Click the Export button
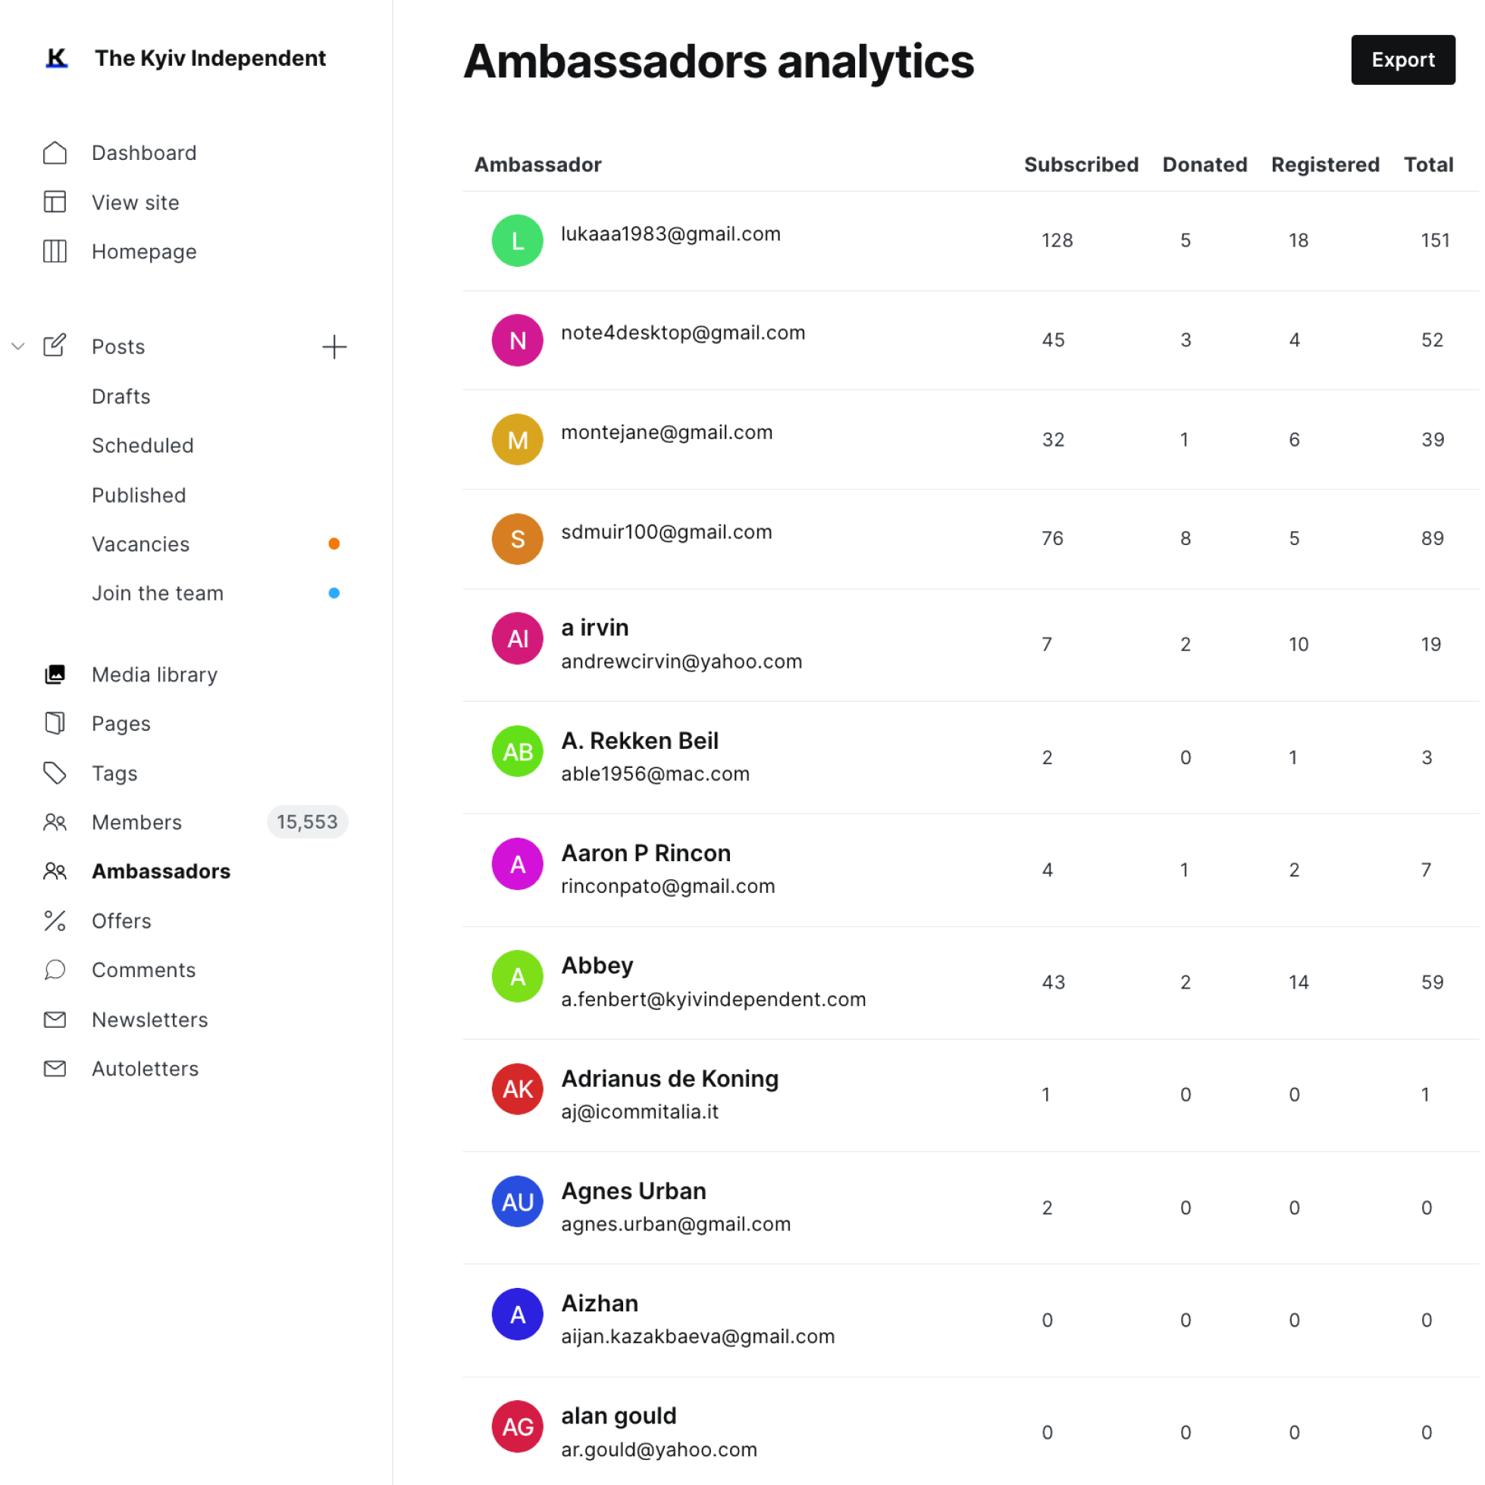Image resolution: width=1485 pixels, height=1485 pixels. tap(1402, 60)
